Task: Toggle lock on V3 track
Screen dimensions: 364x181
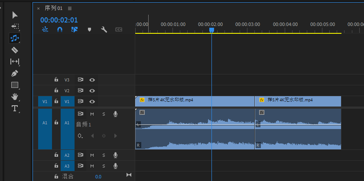Action: [56, 80]
